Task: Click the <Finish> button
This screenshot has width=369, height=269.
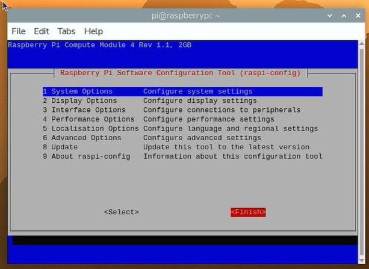Action: point(248,212)
